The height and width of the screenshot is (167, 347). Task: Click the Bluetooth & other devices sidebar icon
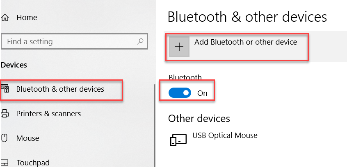point(5,89)
